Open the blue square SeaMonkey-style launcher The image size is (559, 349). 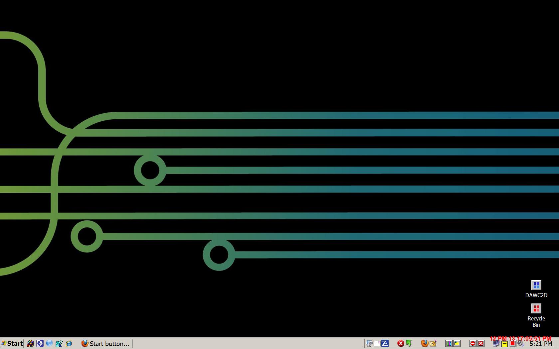pyautogui.click(x=40, y=343)
